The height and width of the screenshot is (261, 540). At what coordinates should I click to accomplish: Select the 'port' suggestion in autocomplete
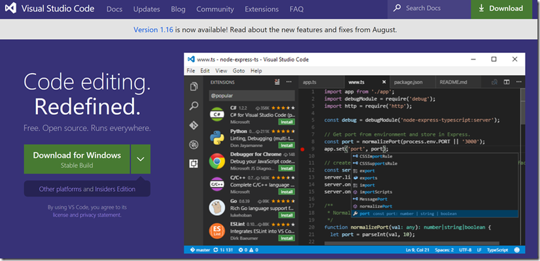click(435, 213)
